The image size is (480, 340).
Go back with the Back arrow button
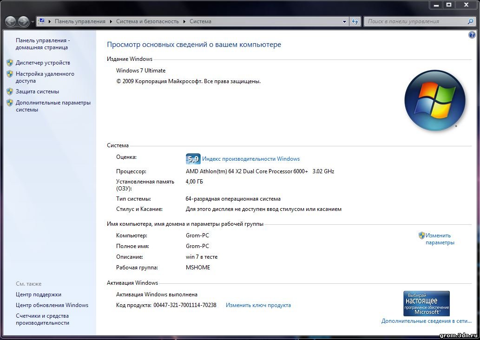coord(10,21)
